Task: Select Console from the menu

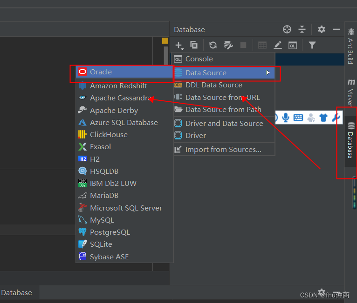Action: tap(224, 59)
